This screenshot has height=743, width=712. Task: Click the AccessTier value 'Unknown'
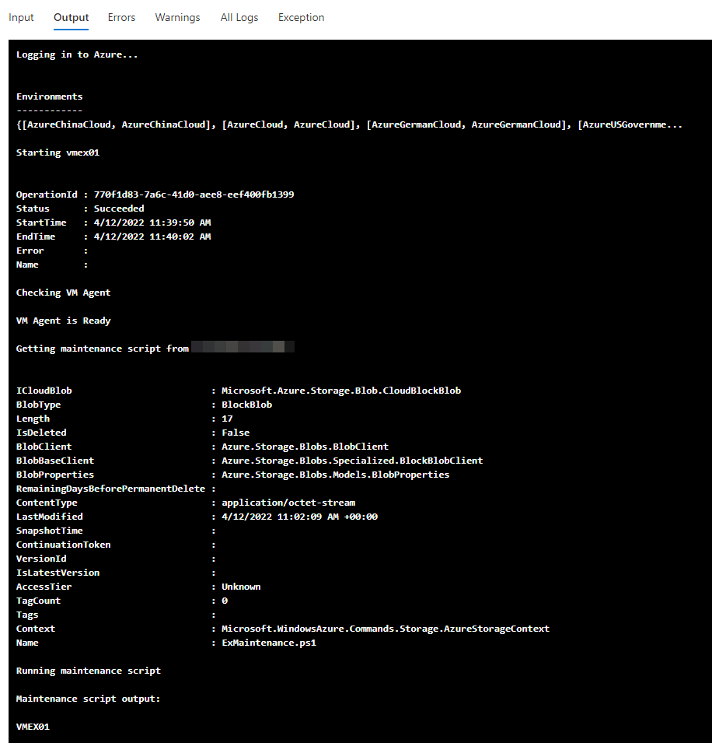(x=241, y=587)
